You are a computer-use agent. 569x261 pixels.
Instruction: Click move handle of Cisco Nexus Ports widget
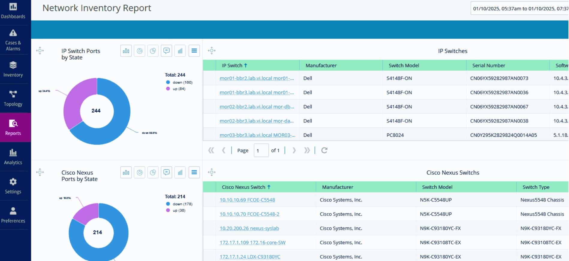pyautogui.click(x=40, y=172)
